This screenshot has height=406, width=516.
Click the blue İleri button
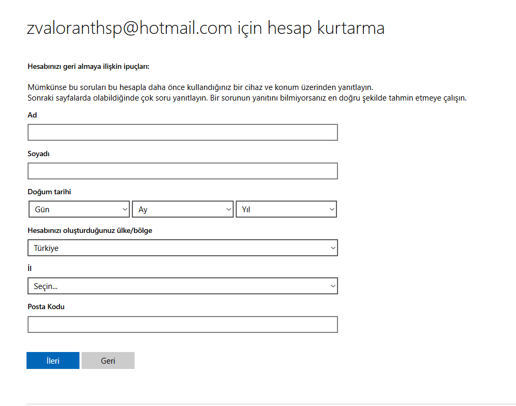pyautogui.click(x=53, y=360)
